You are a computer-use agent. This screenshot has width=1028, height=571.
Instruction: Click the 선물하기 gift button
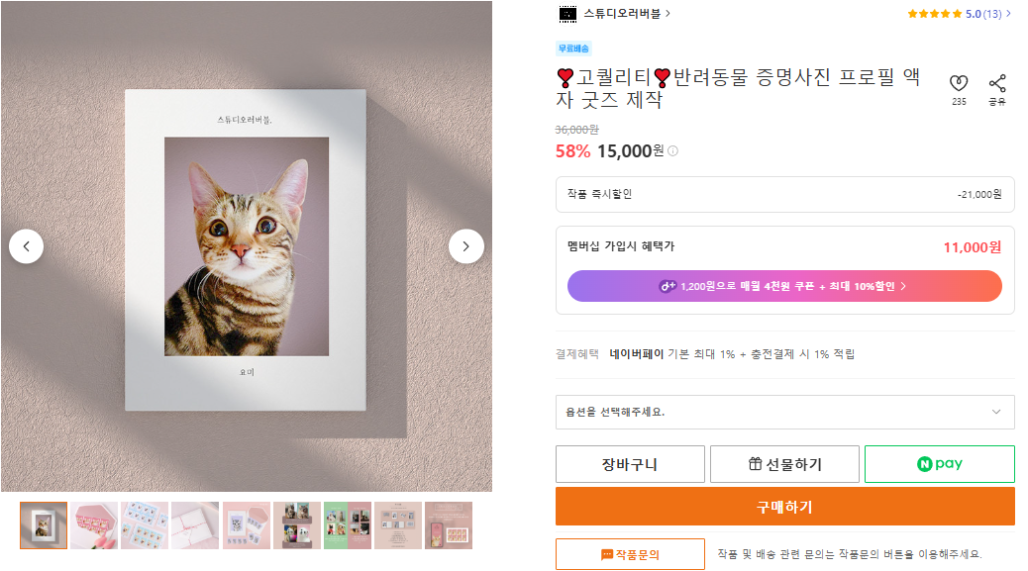[x=784, y=464]
